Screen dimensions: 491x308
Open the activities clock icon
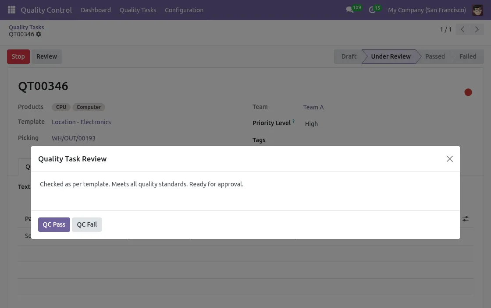(372, 10)
